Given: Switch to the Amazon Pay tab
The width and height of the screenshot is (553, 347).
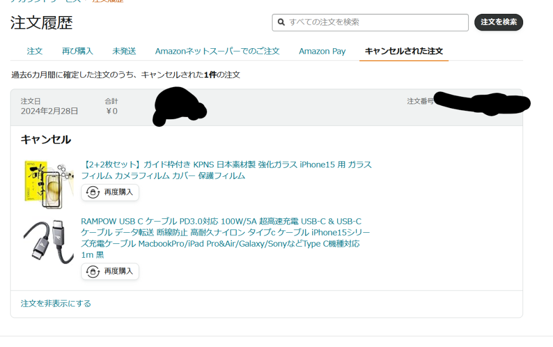Looking at the screenshot, I should coord(322,51).
